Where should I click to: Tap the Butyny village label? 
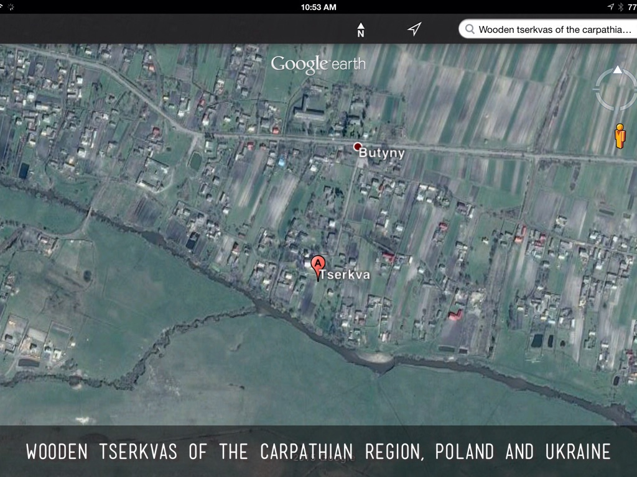coord(382,153)
